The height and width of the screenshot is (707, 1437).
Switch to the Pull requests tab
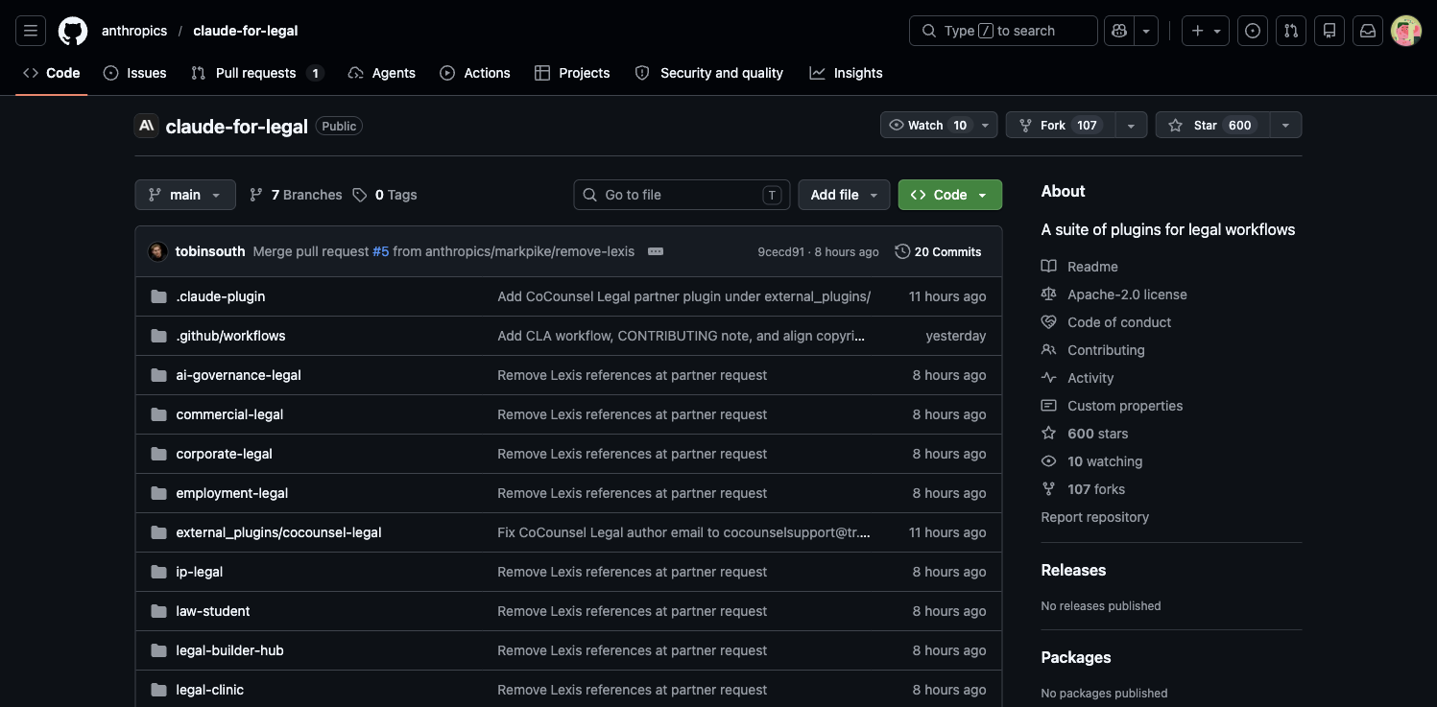257,73
